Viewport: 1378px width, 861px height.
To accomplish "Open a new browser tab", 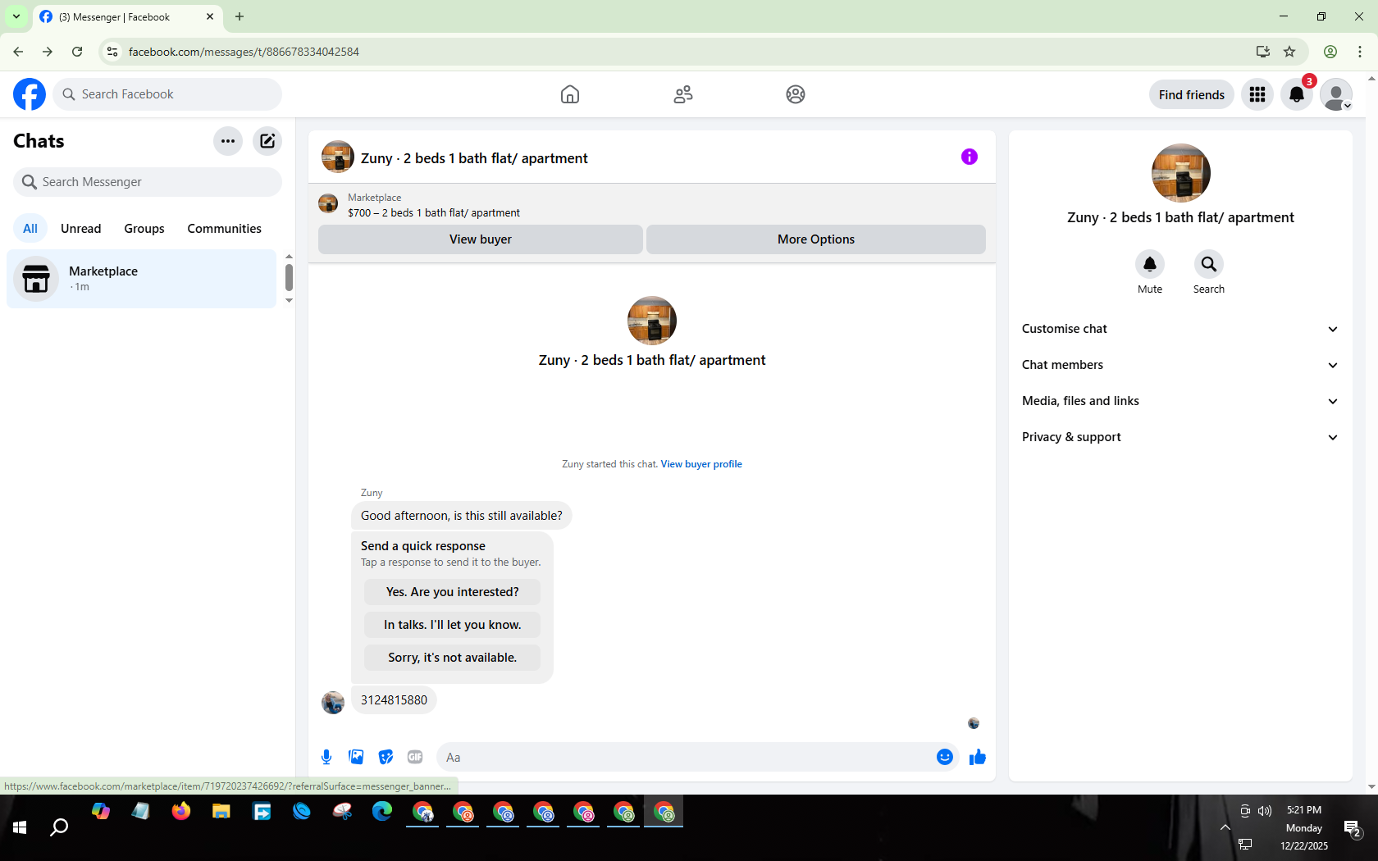I will pyautogui.click(x=240, y=16).
